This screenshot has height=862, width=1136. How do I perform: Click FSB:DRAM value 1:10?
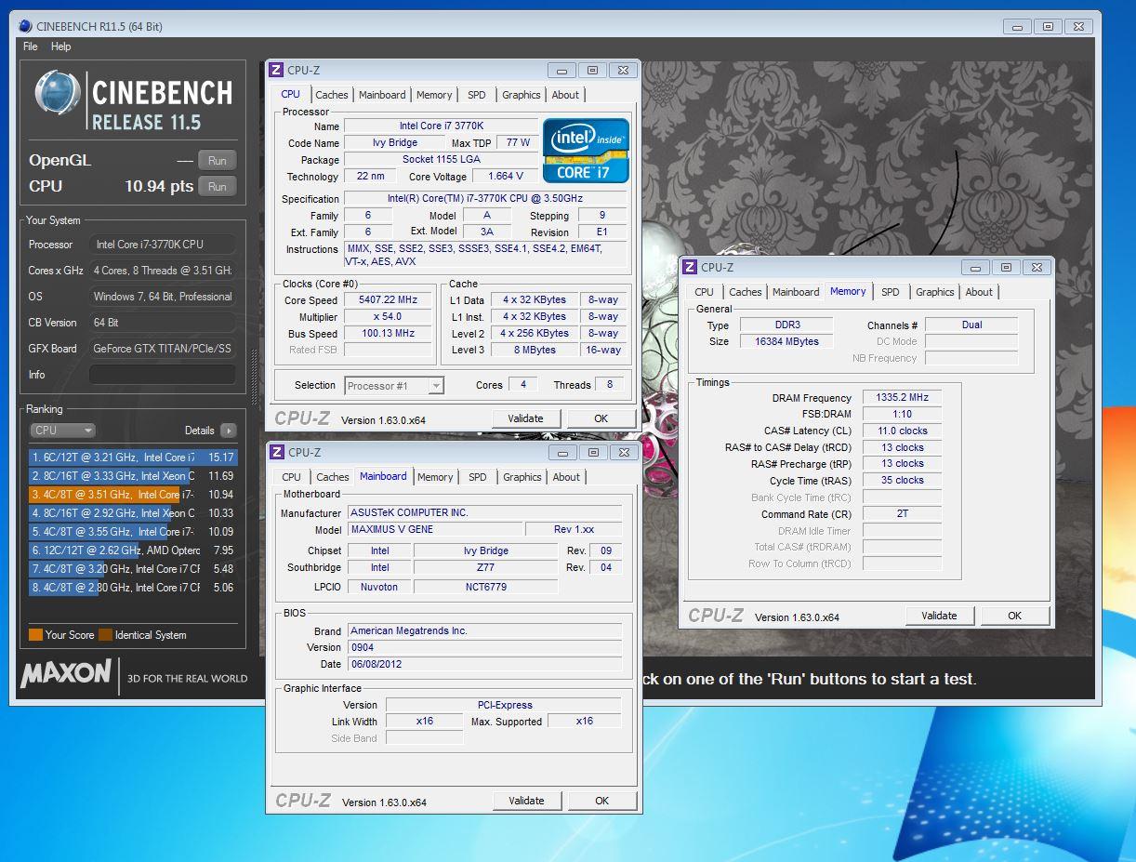tap(902, 415)
